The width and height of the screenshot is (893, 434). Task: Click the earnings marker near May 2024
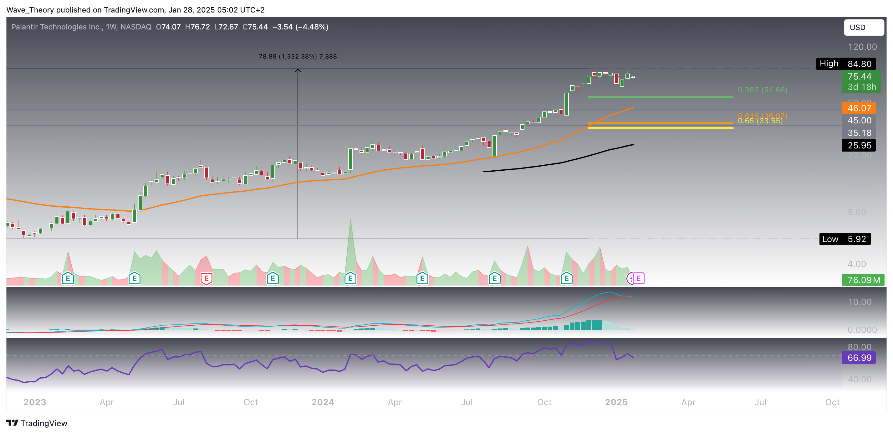(422, 278)
